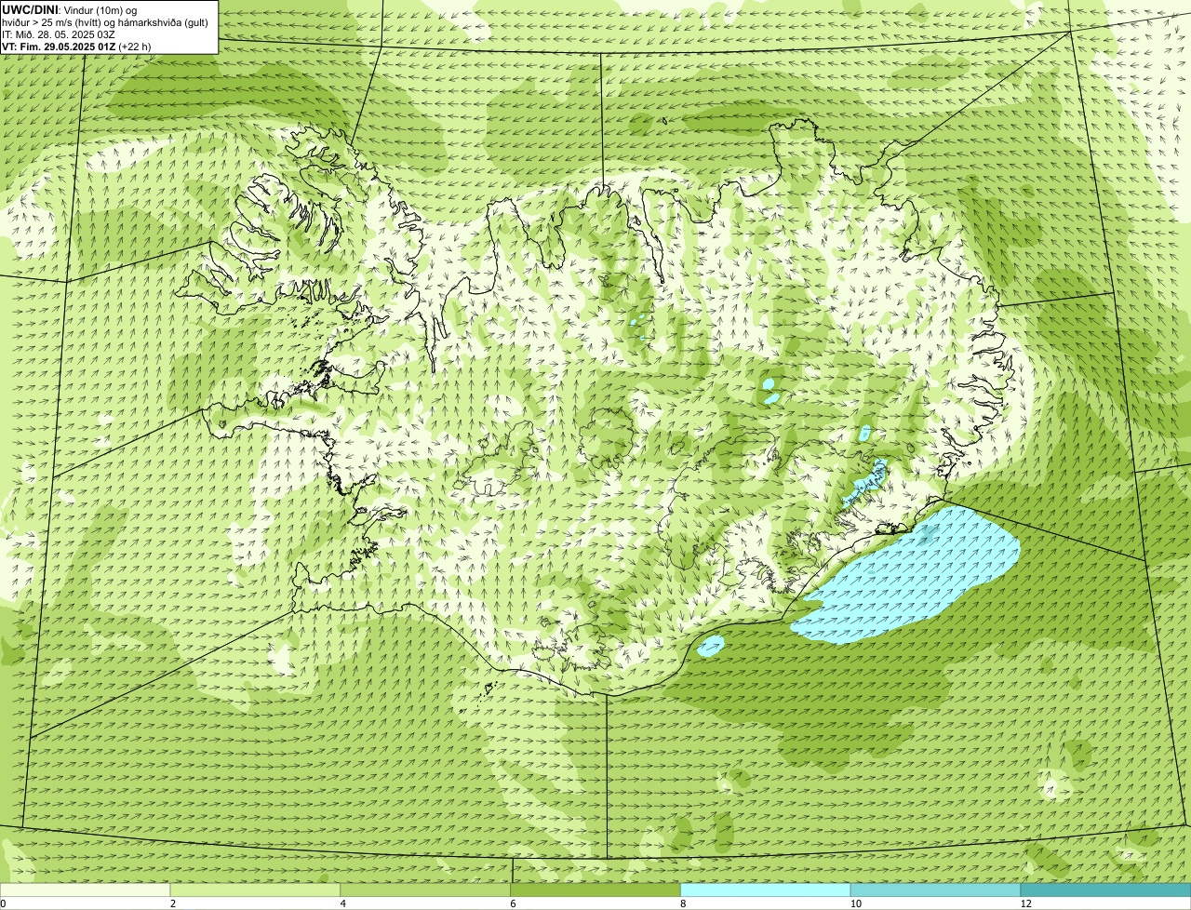Click the '2' tick label under color bar
Image resolution: width=1191 pixels, height=910 pixels.
(x=173, y=903)
